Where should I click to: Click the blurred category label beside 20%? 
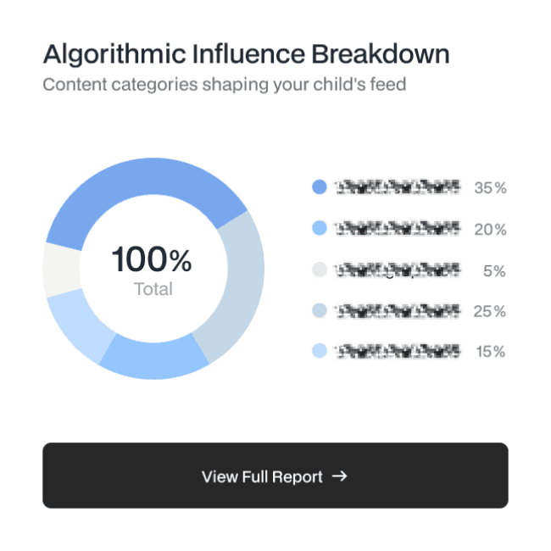398,228
